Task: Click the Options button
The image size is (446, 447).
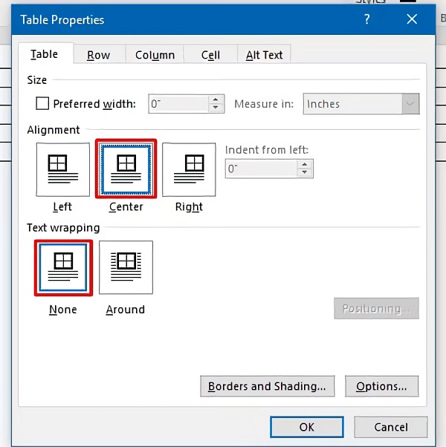Action: (x=381, y=386)
